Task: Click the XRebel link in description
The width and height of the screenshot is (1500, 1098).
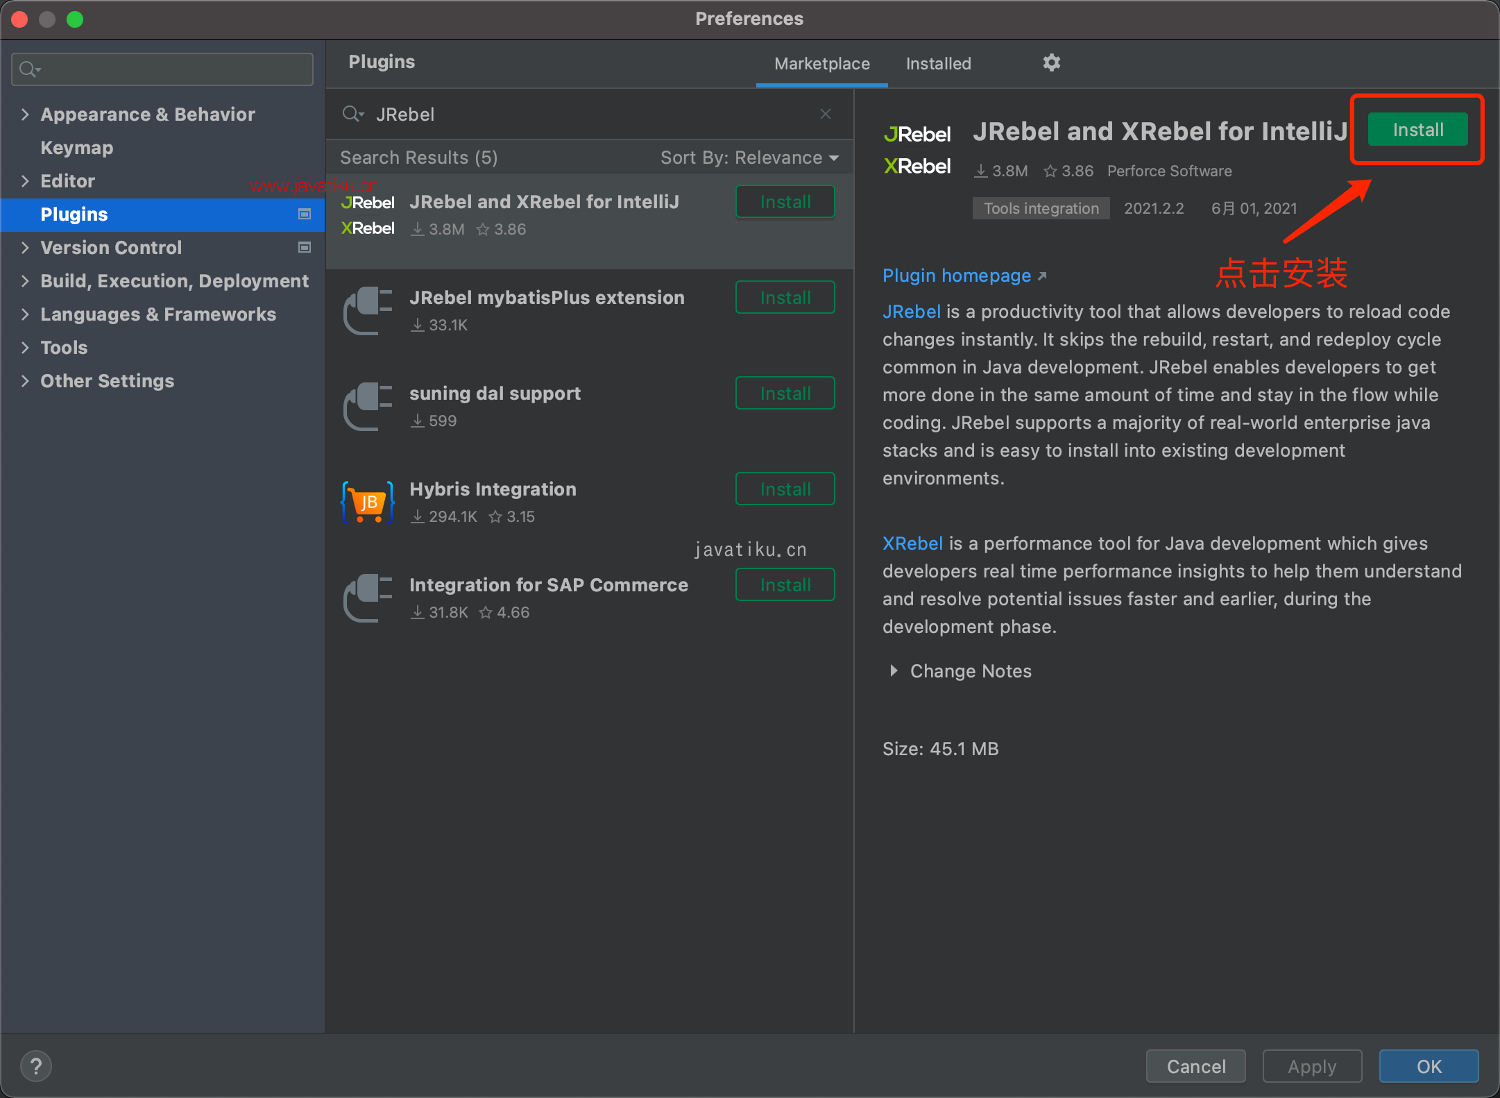Action: click(912, 543)
